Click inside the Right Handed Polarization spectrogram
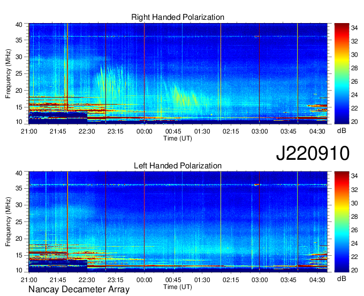This screenshot has height=296, width=364. pos(178,73)
